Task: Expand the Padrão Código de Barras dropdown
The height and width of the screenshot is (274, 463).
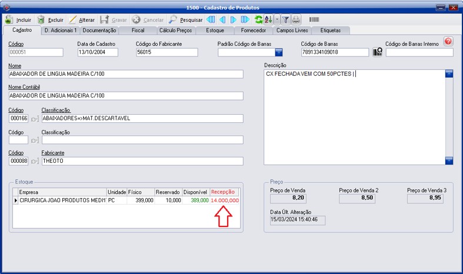Action: (x=279, y=52)
